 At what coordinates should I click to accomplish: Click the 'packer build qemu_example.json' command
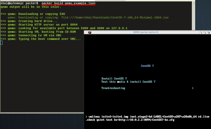[69, 3]
